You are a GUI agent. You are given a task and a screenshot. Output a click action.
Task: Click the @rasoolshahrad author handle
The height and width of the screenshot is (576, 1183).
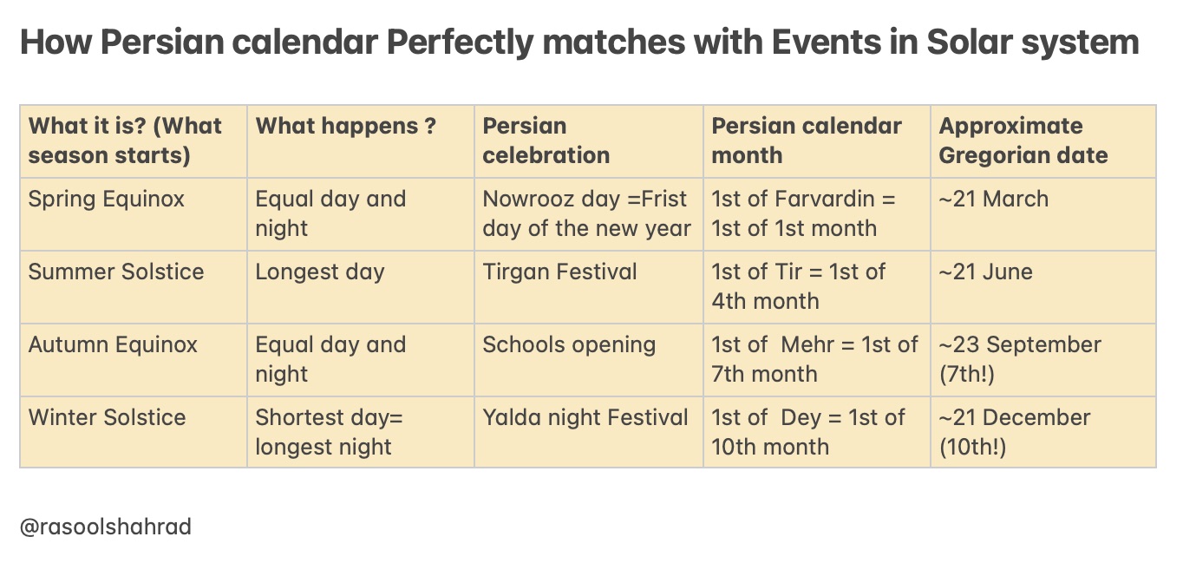(106, 527)
